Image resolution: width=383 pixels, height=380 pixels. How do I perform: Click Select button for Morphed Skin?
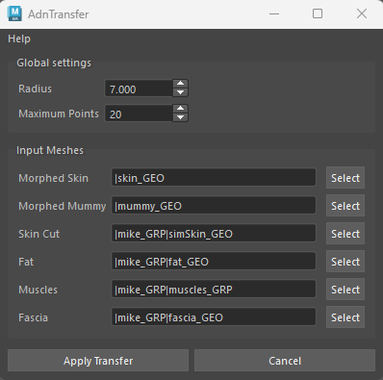coord(345,178)
